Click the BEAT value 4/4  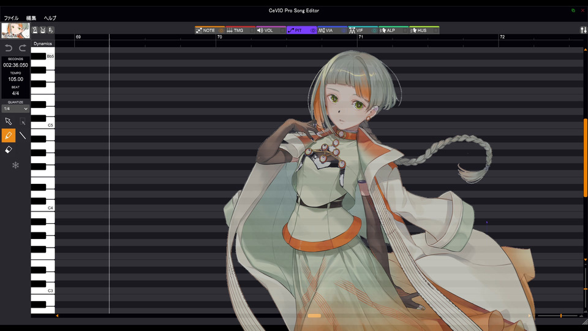tap(15, 93)
